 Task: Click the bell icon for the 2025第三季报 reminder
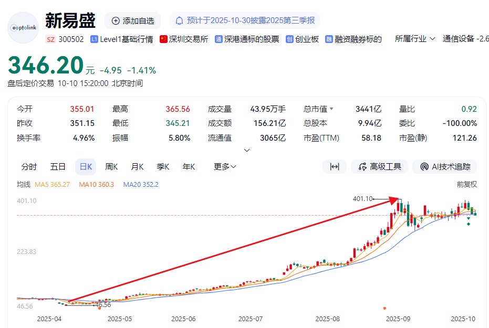(x=179, y=20)
